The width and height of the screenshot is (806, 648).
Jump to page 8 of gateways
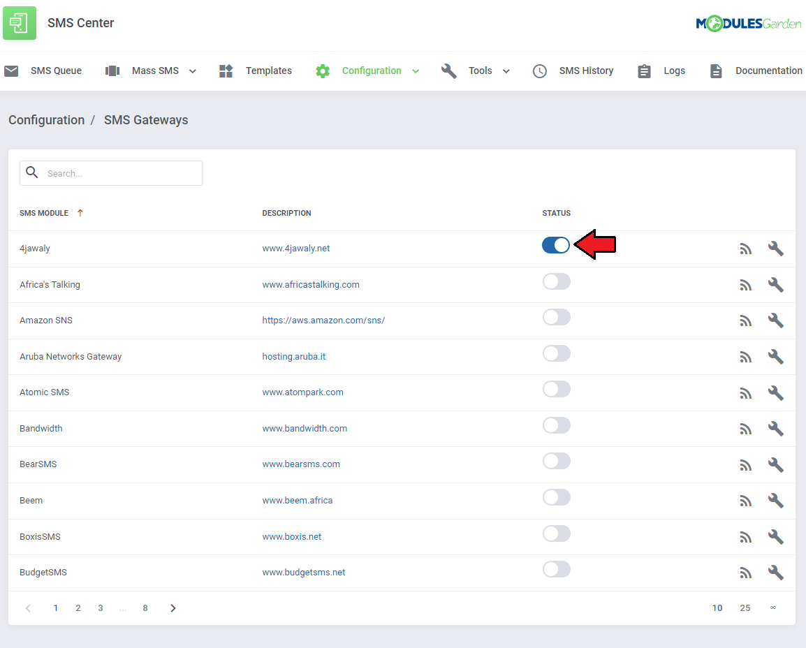click(145, 608)
